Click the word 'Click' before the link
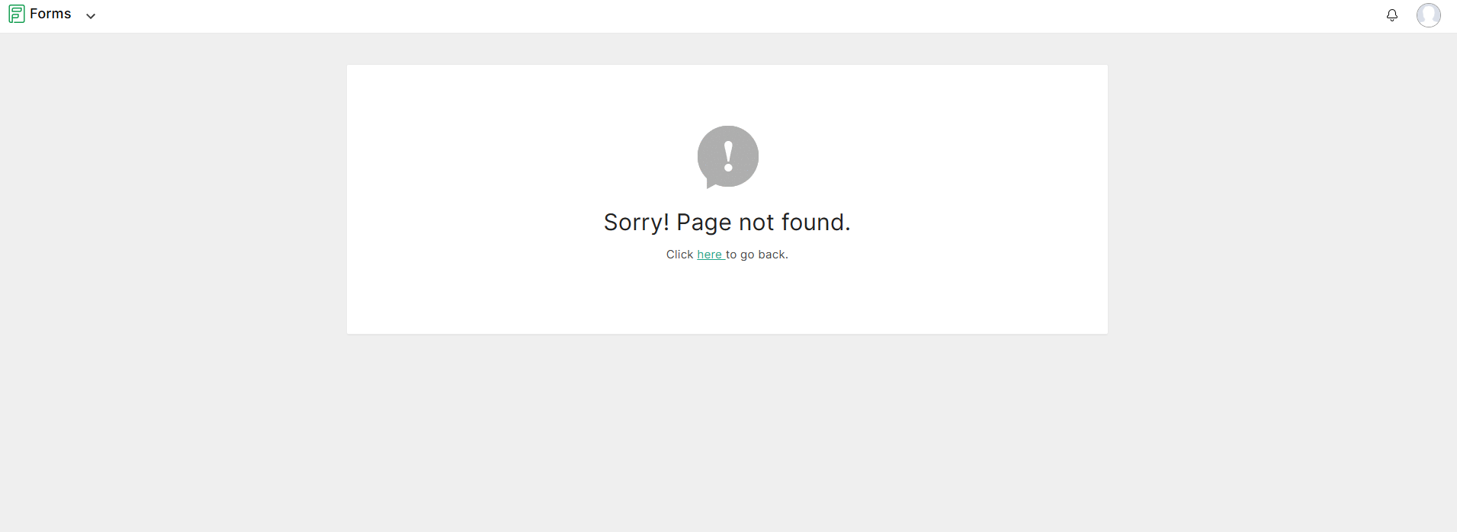Screen dimensions: 1457x532 pyautogui.click(x=679, y=255)
